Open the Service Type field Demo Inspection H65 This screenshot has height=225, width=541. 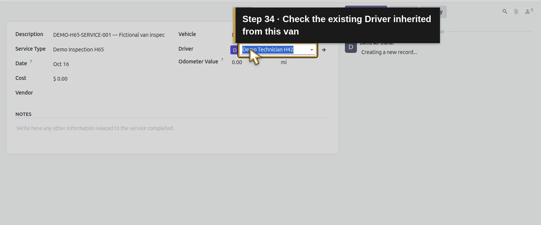tap(109, 49)
